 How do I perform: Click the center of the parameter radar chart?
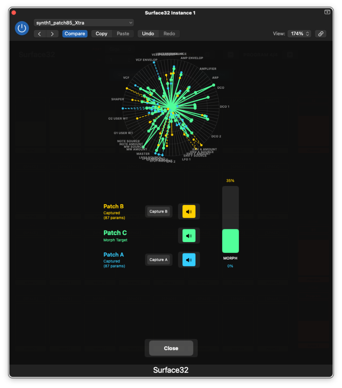pyautogui.click(x=170, y=107)
